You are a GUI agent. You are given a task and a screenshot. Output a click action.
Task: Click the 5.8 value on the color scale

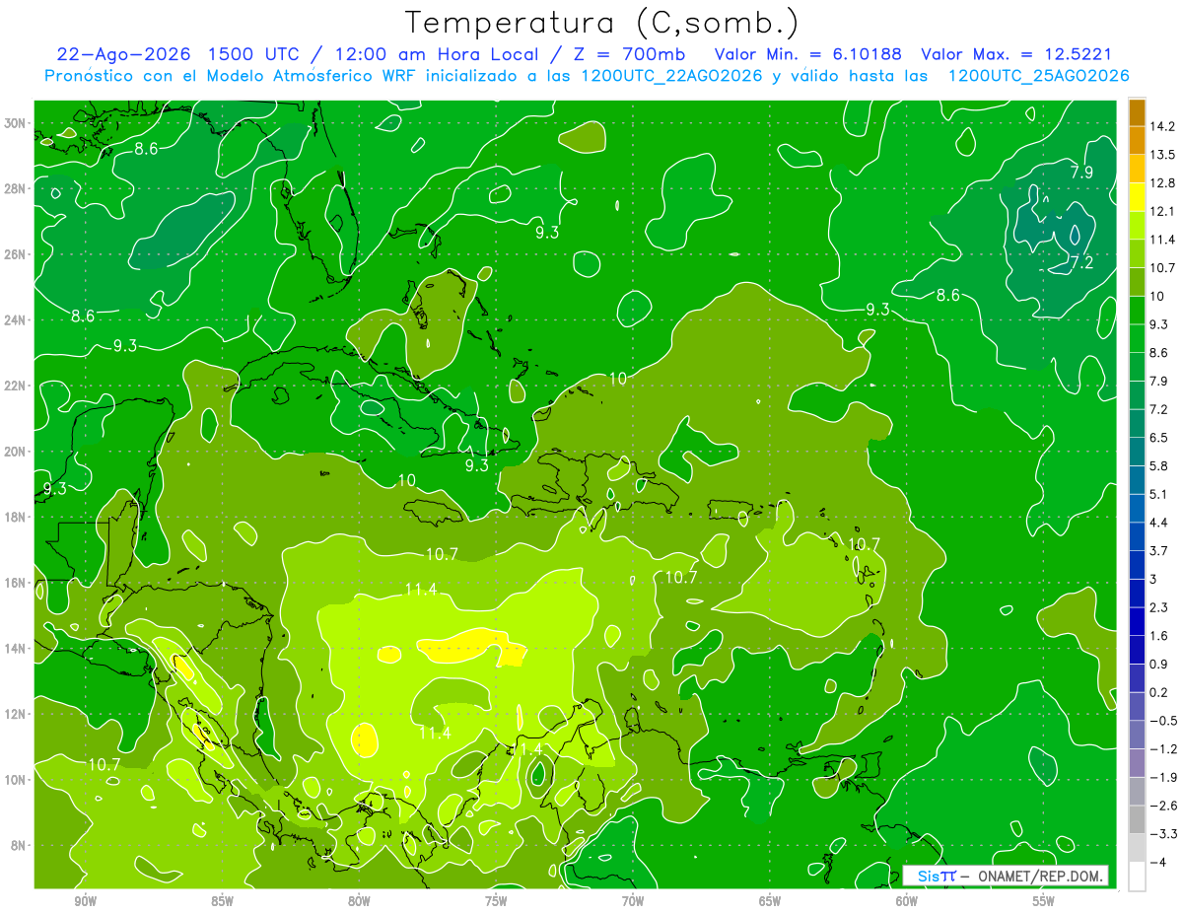[x=1159, y=466]
